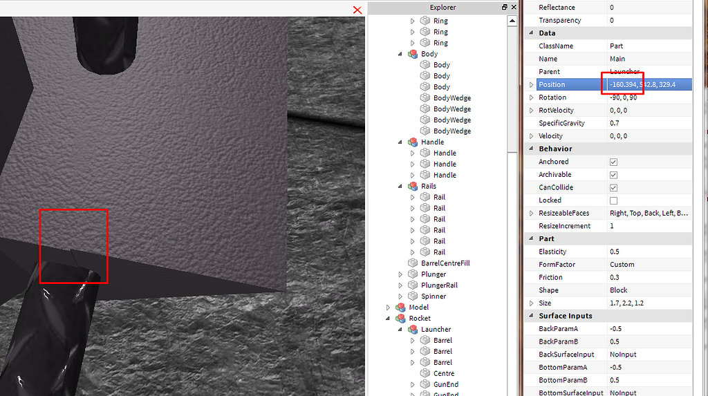Click the Spinner part icon
The image size is (708, 396).
[x=413, y=296]
